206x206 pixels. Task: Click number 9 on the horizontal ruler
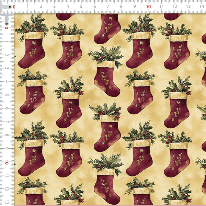[135, 7]
